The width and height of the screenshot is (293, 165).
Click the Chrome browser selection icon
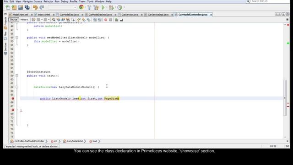(81, 7)
